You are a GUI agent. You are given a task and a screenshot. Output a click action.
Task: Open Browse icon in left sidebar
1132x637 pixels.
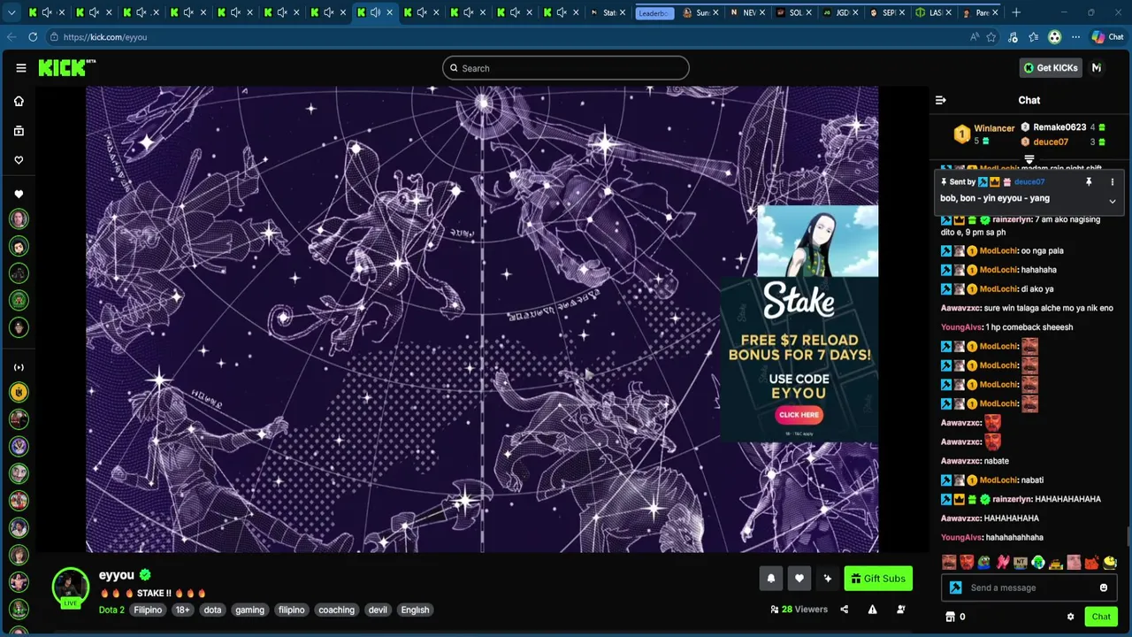point(19,131)
